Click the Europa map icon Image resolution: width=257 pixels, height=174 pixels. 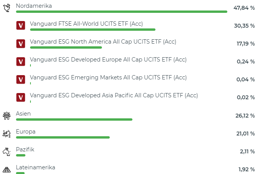coord(7,134)
